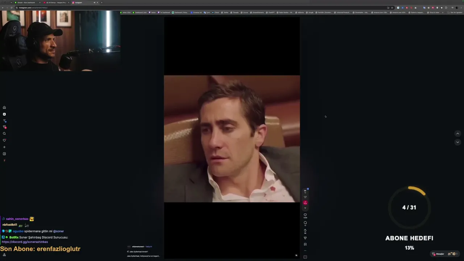This screenshot has height=261, width=464.
Task: Open the Twitter bookmark
Action: tap(225, 12)
